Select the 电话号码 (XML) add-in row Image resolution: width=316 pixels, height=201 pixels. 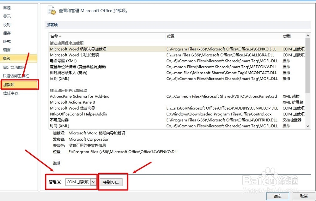pyautogui.click(x=177, y=61)
